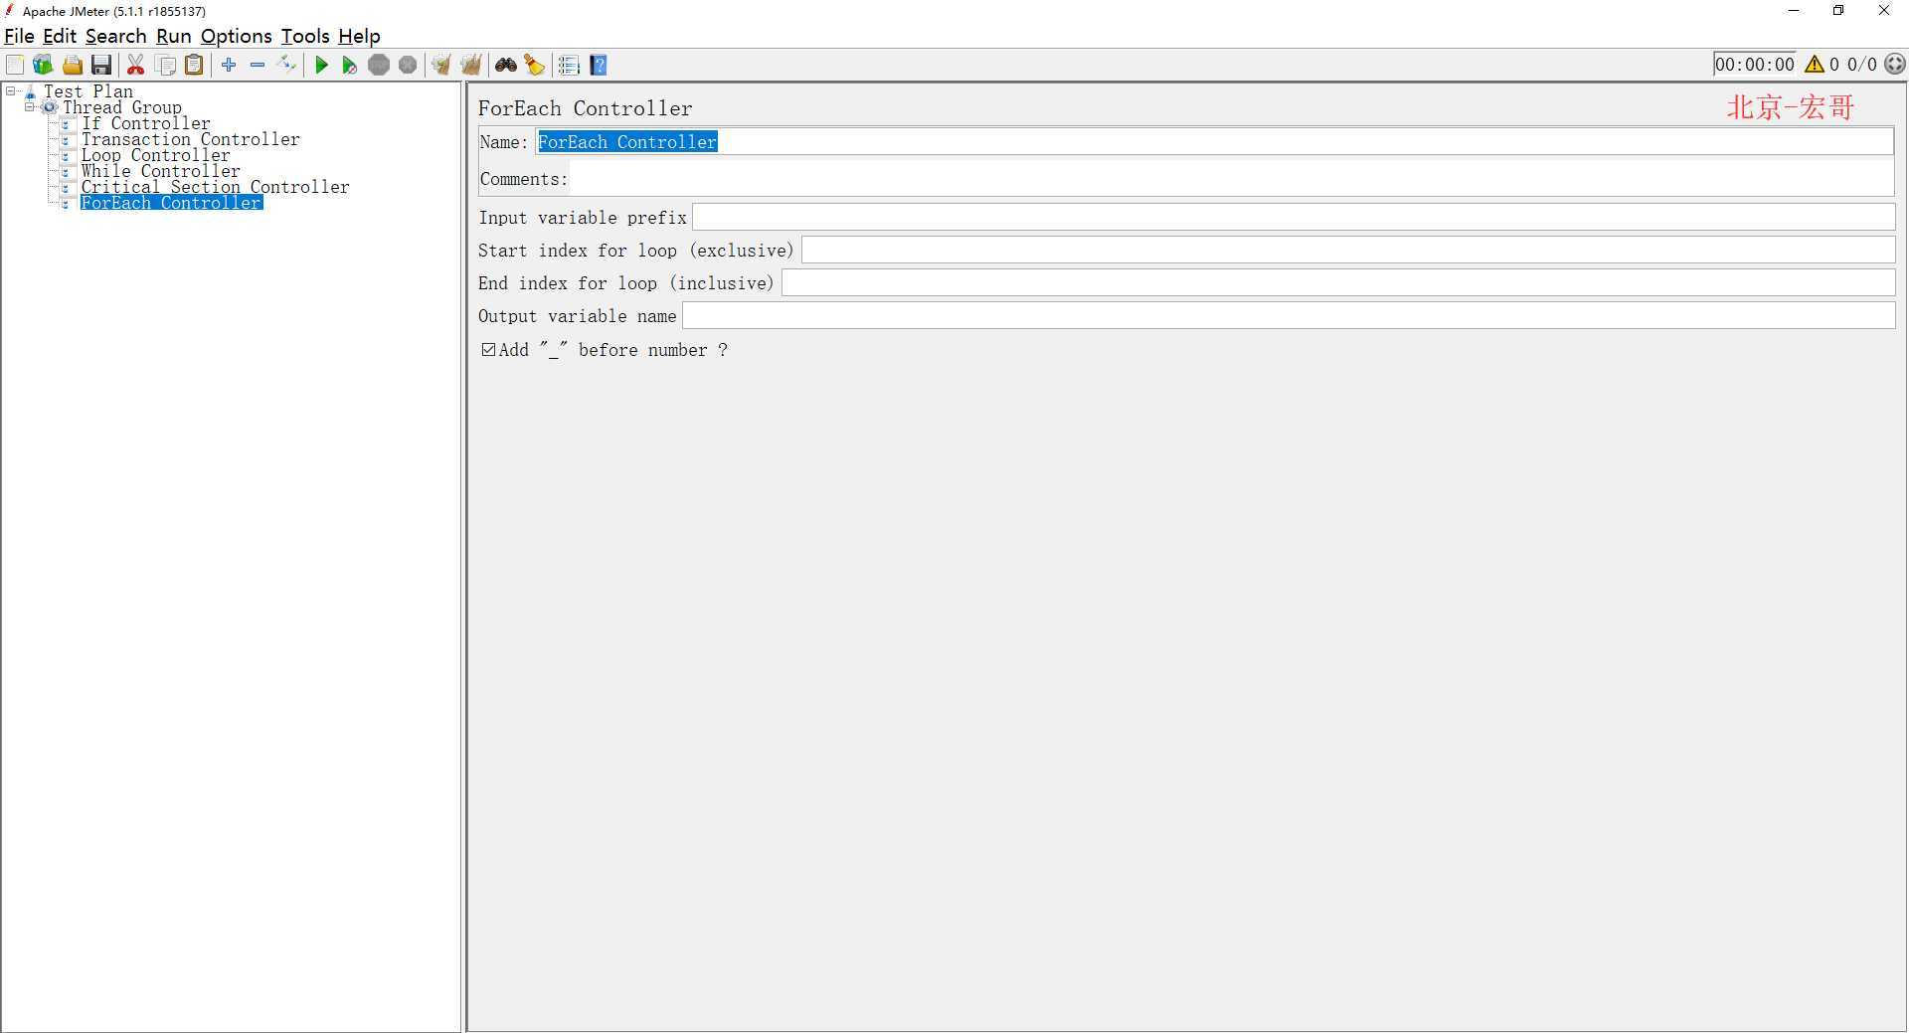Click the Clear All double broom icon

pyautogui.click(x=471, y=66)
